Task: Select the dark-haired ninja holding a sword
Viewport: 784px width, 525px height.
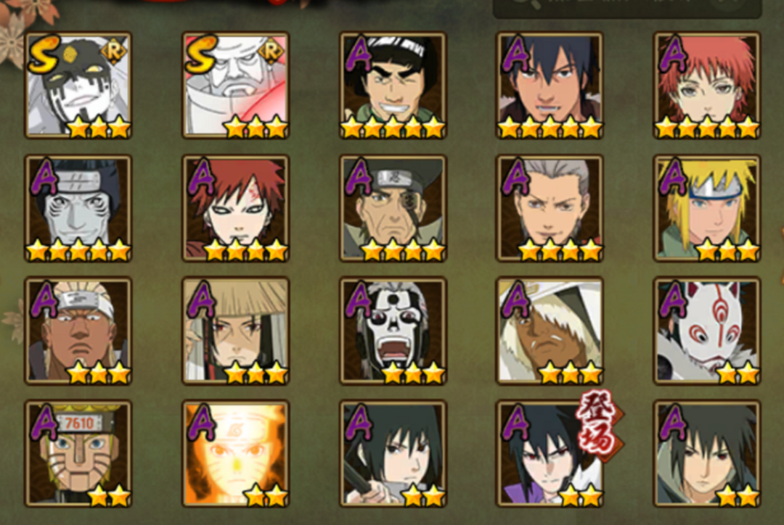Action: 393,453
